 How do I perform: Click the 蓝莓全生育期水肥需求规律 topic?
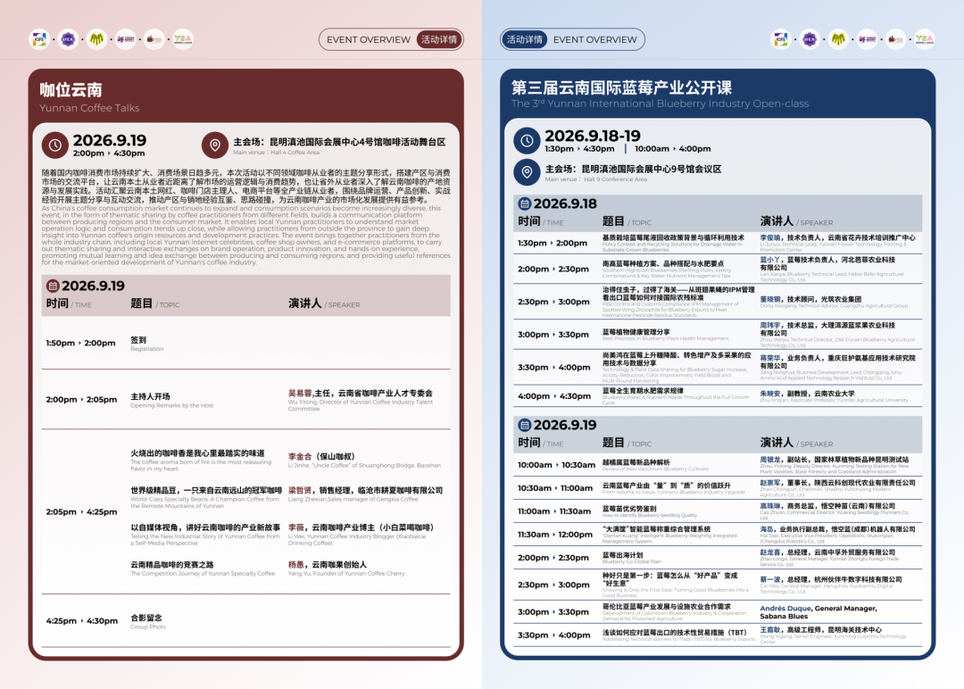[676, 396]
